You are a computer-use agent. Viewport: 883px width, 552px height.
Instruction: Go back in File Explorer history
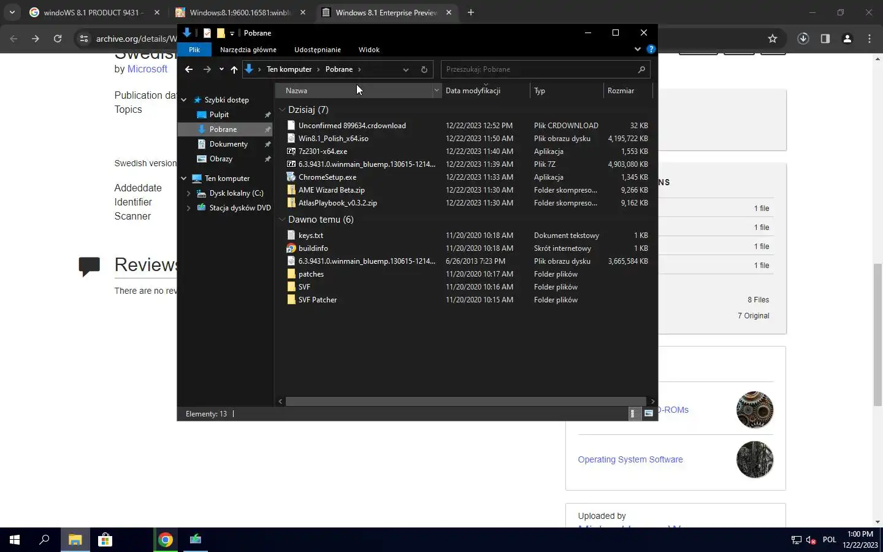pyautogui.click(x=189, y=69)
